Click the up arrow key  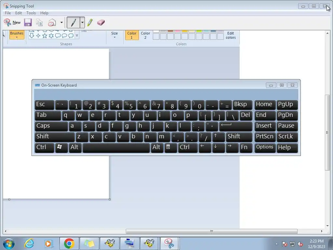tap(219, 137)
